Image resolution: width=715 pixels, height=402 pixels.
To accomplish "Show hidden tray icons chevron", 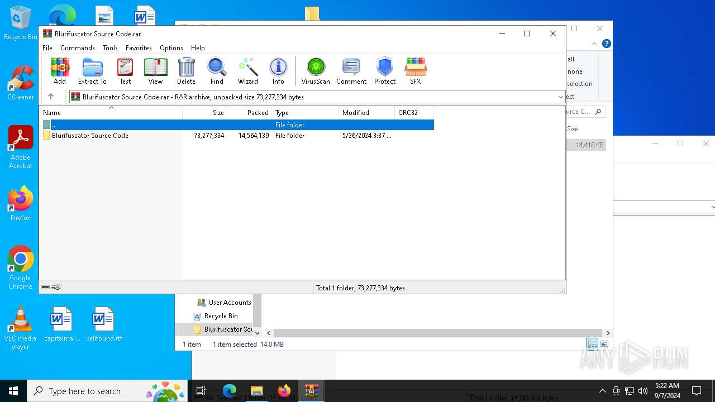I will (602, 391).
